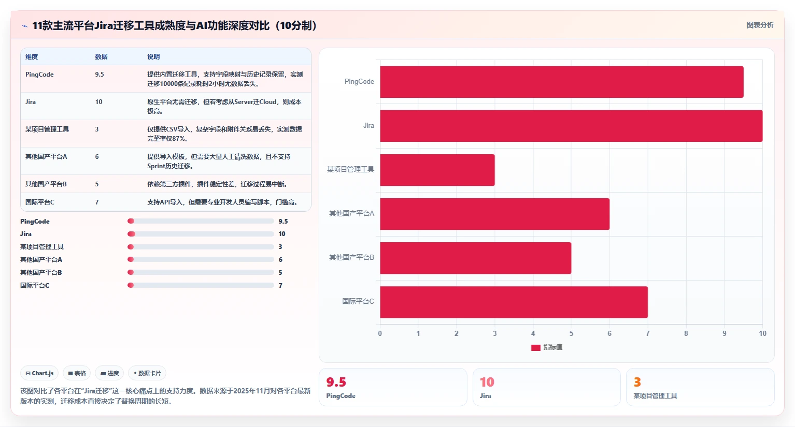Click the Jira bar in the chart
795x427 pixels.
click(x=571, y=126)
